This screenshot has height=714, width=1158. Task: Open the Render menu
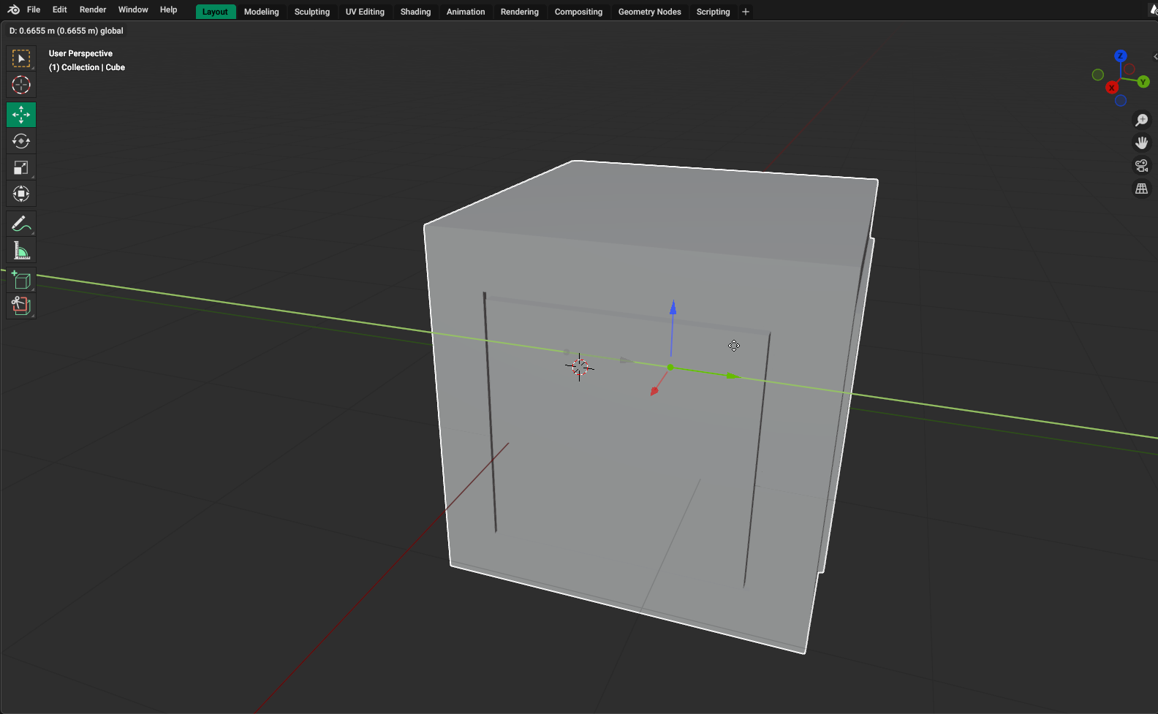click(93, 10)
